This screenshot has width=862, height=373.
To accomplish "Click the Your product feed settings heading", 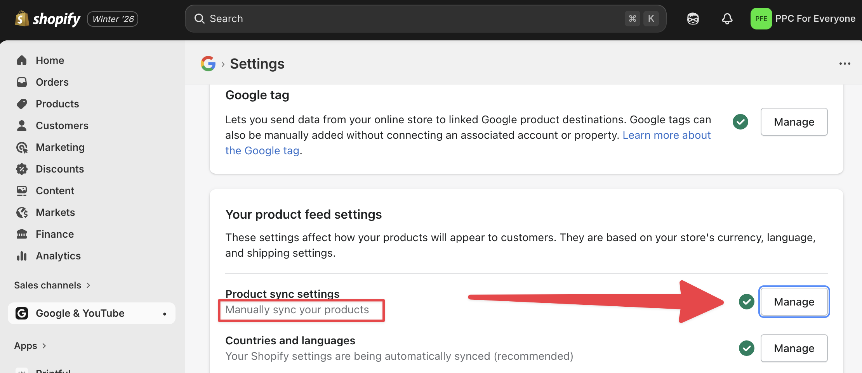I will point(304,214).
